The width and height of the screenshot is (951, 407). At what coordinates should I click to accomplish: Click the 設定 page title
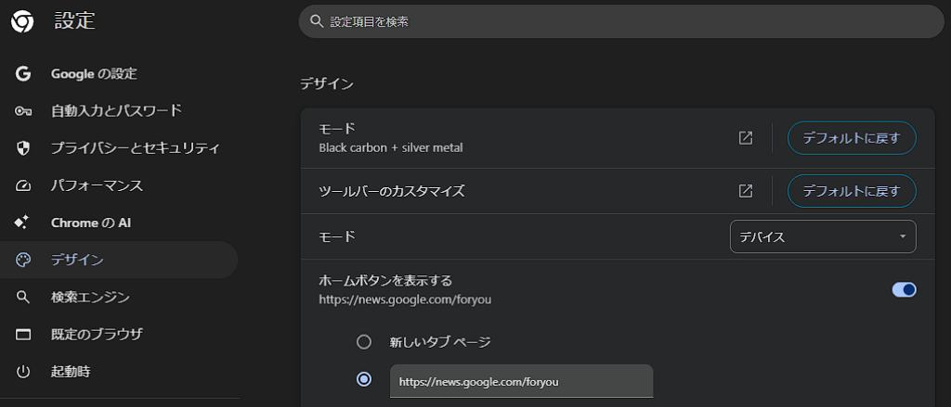coord(74,20)
